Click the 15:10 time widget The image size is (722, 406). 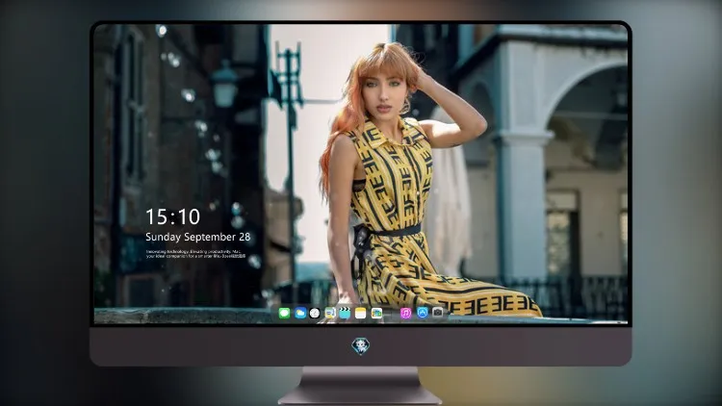(x=172, y=216)
